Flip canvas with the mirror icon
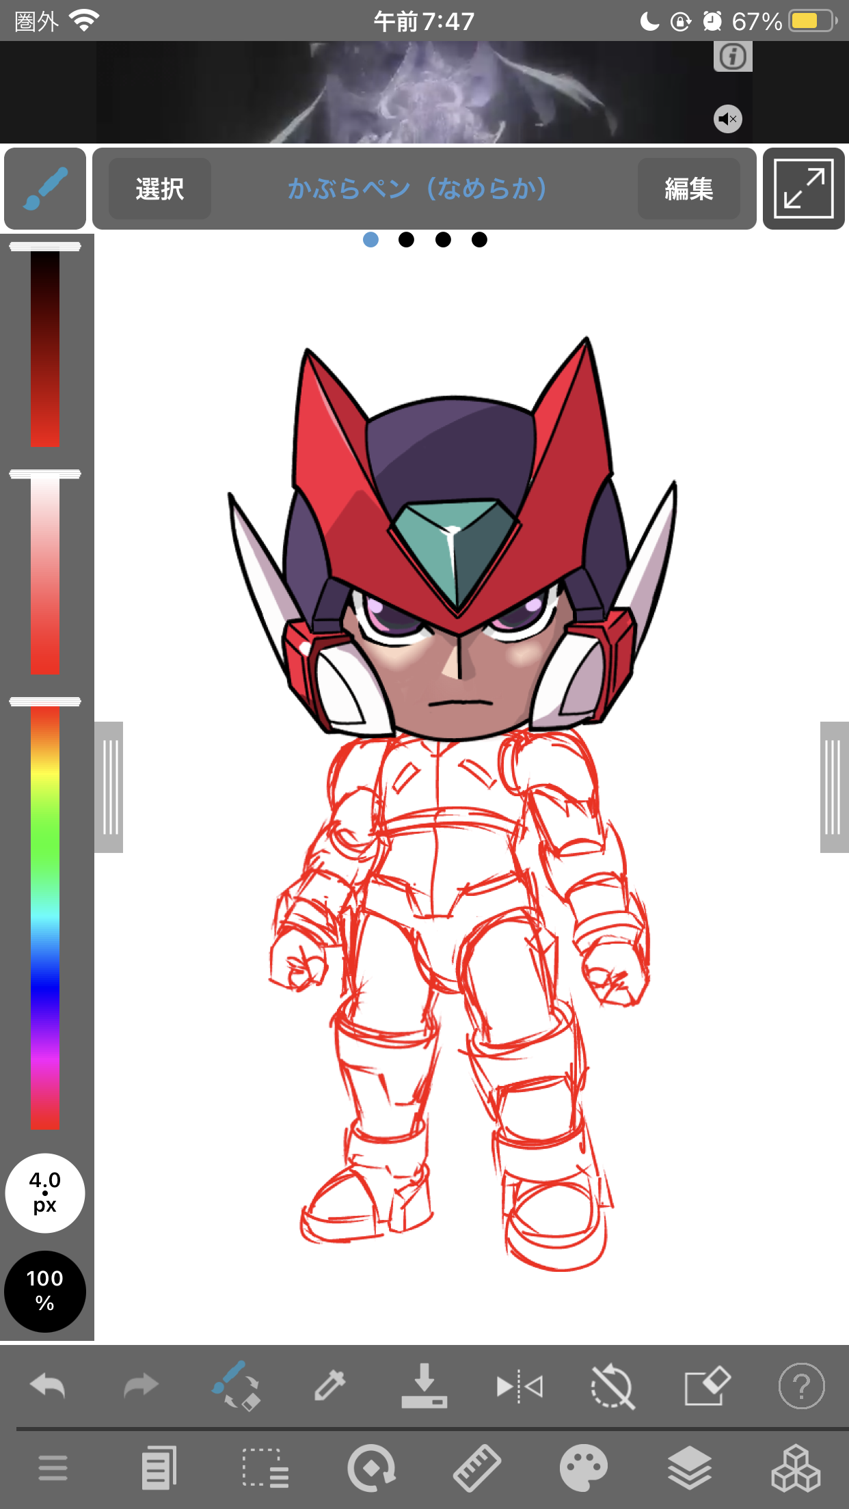 519,1386
